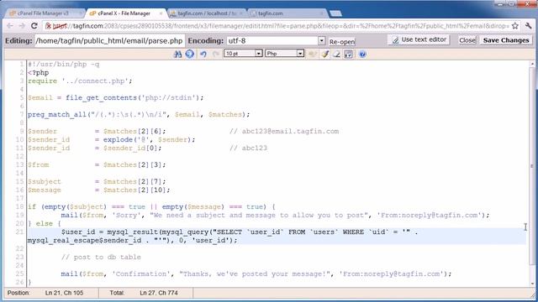Click the "} else {" line
The height and width of the screenshot is (302, 538).
pyautogui.click(x=45, y=224)
